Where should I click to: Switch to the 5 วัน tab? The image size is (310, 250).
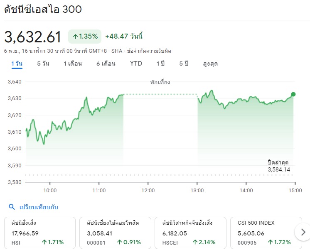click(43, 64)
